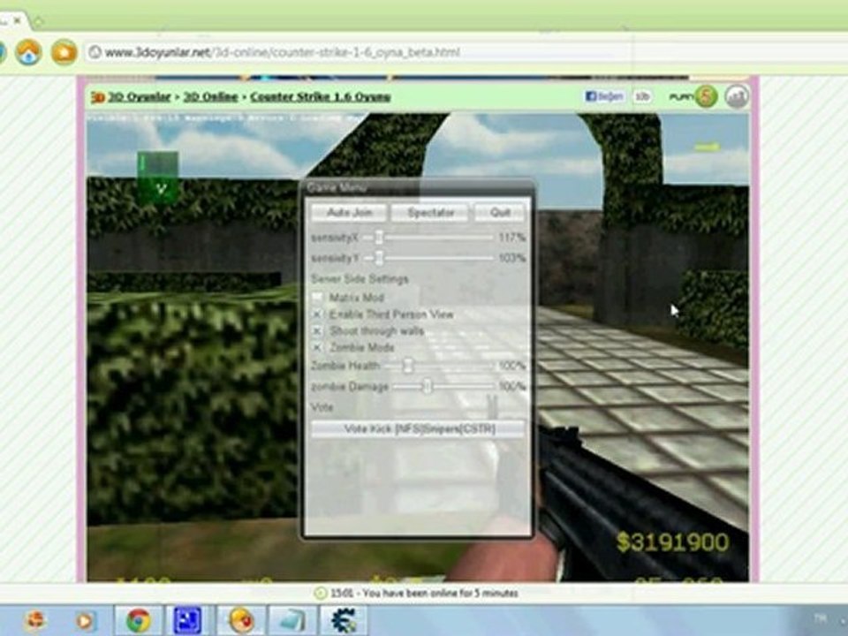Click the orange house icon beside address bar
This screenshot has width=848, height=636.
point(64,52)
